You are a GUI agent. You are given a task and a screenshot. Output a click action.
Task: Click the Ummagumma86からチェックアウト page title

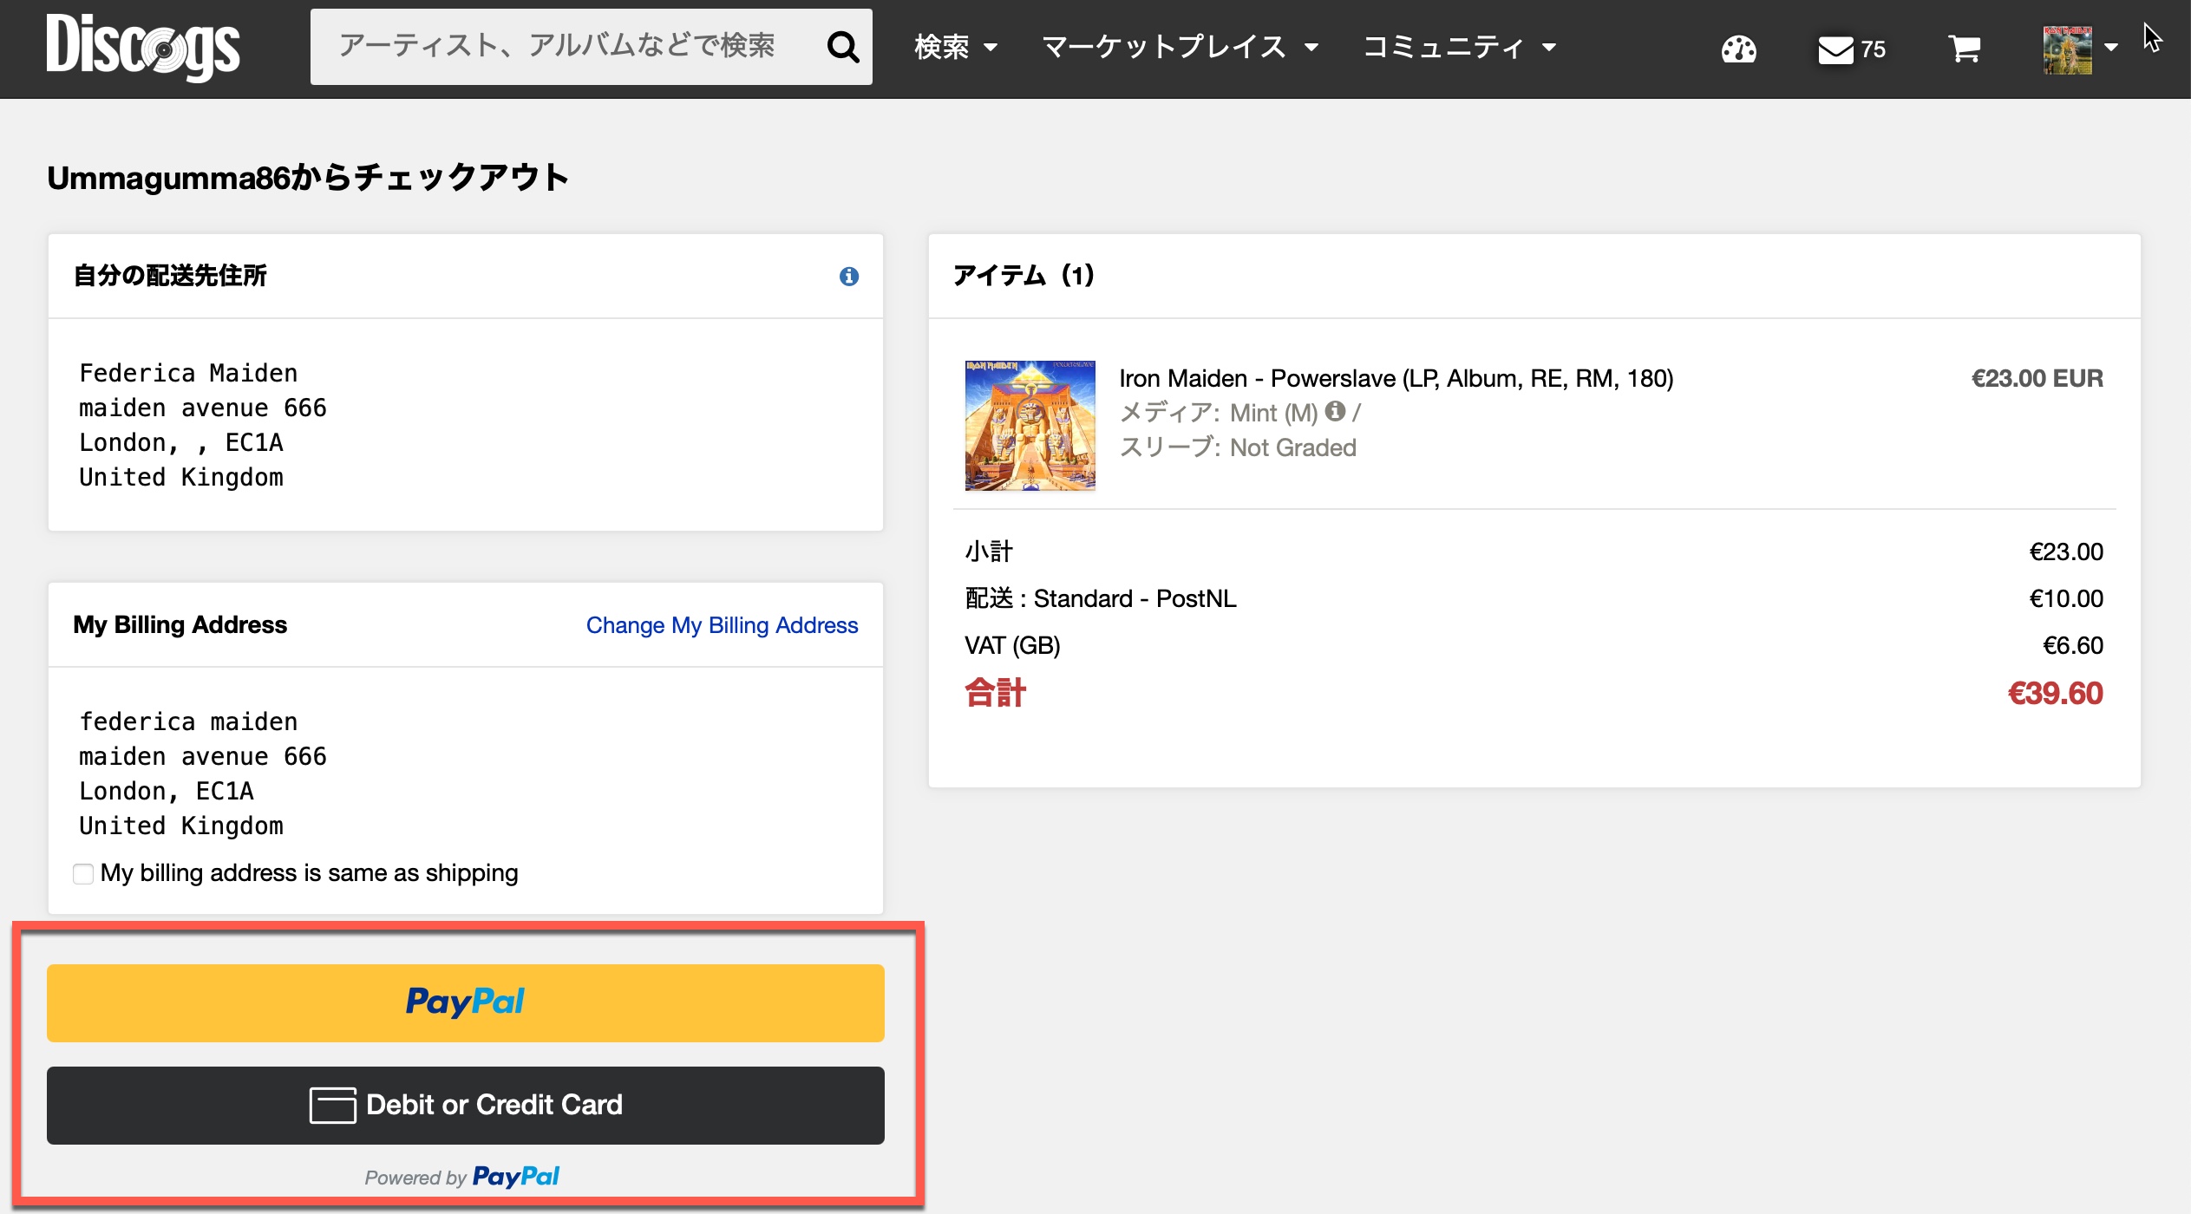tap(308, 178)
